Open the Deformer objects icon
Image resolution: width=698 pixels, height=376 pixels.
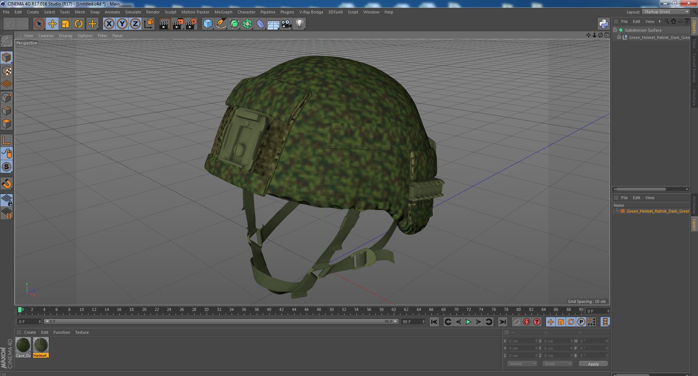[x=260, y=24]
